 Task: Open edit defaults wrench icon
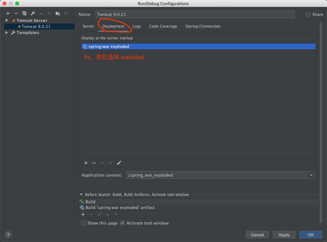coord(33,13)
